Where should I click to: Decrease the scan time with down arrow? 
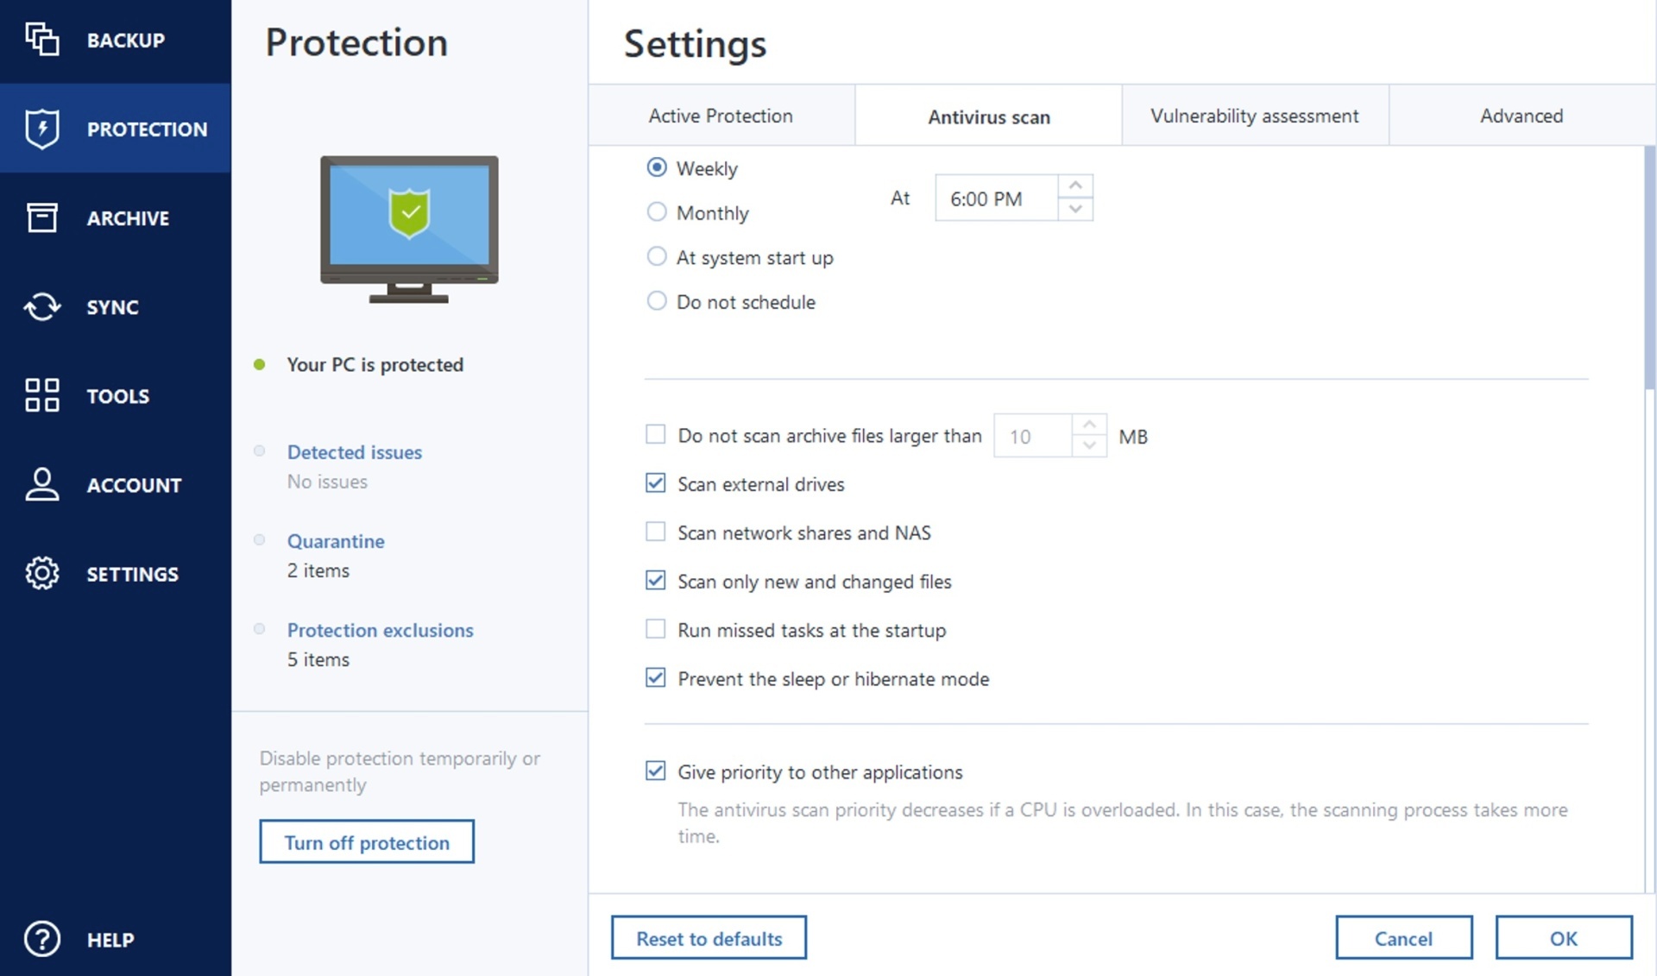point(1075,209)
